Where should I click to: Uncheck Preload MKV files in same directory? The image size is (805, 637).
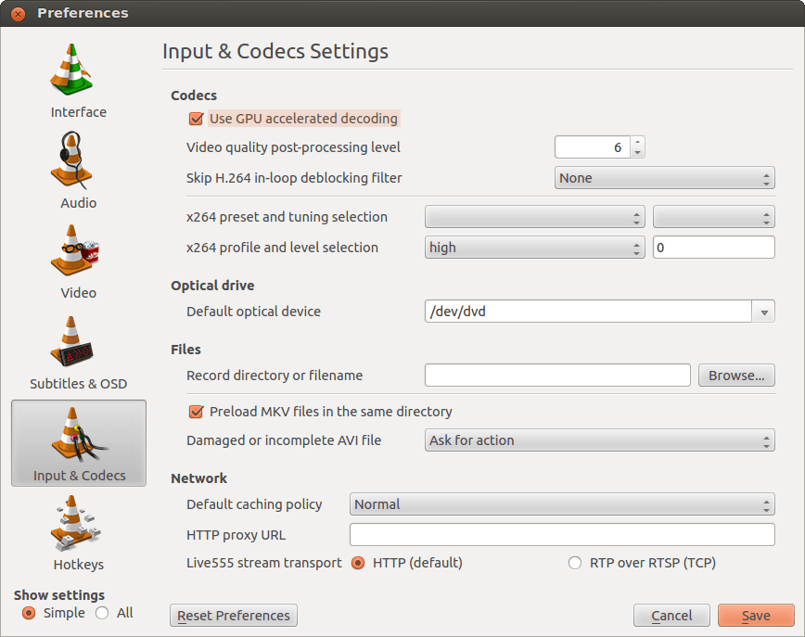tap(196, 412)
